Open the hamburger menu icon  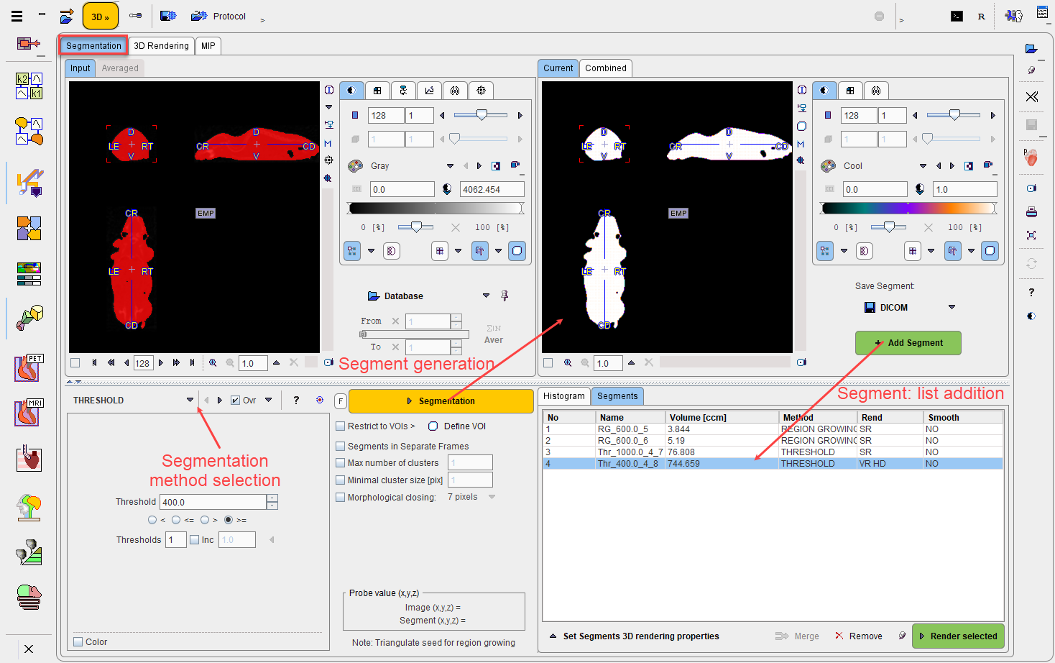pyautogui.click(x=17, y=16)
